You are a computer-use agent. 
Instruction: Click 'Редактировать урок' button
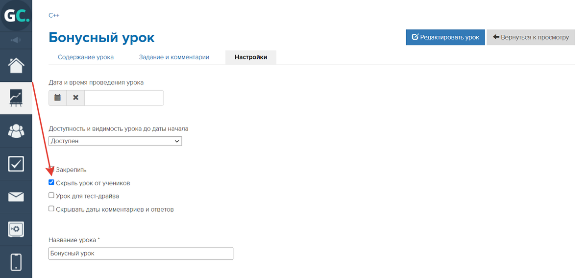click(x=445, y=37)
